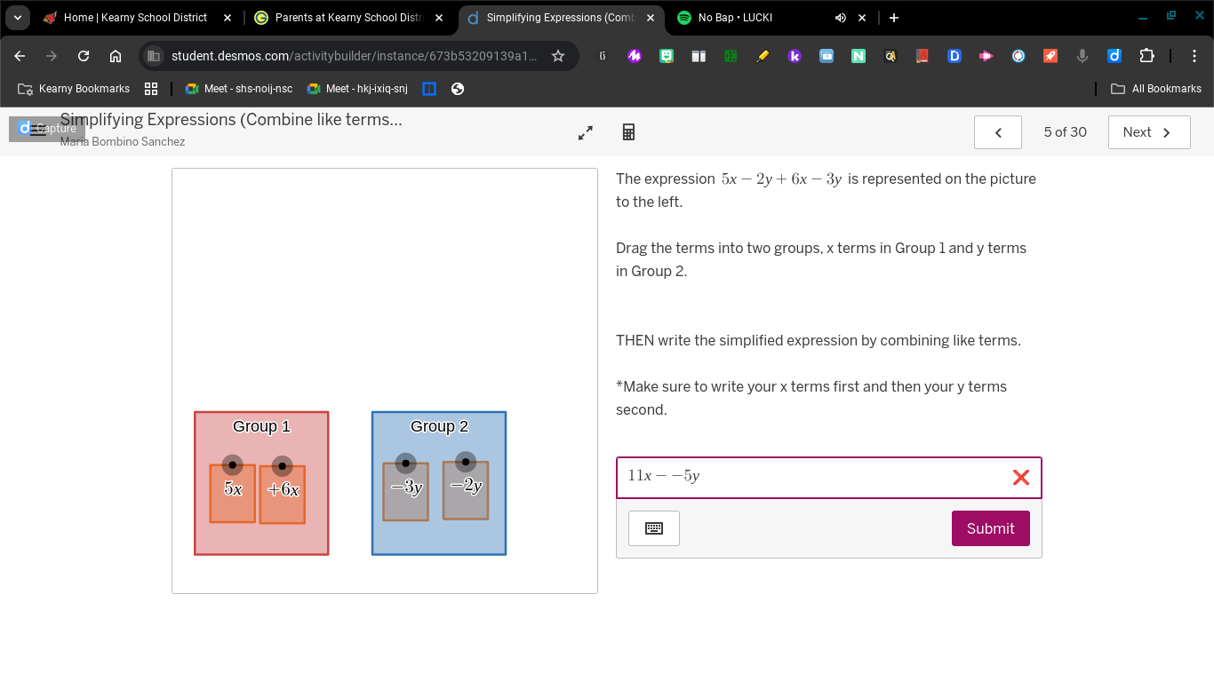Open the Desmos calculator tool
Screen dimensions: 1214x682
628,132
